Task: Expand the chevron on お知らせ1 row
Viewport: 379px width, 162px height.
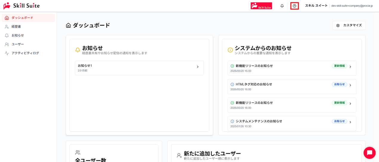Action: coord(198,67)
